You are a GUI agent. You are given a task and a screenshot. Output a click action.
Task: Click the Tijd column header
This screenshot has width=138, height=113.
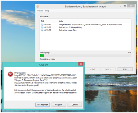tap(42, 21)
